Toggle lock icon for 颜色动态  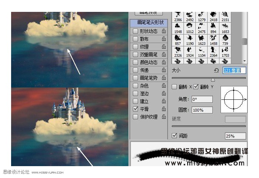164,62
